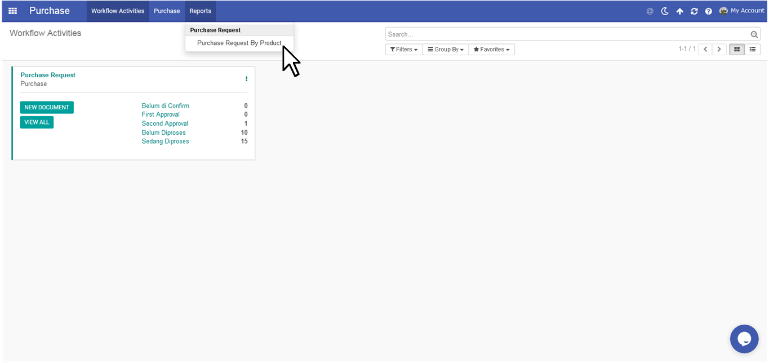Toggle dark mode with the moon icon
This screenshot has height=363, width=769.
coord(665,11)
